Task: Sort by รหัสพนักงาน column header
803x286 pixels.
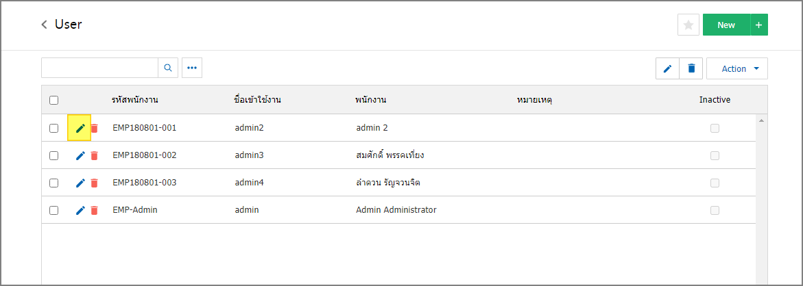Action: pyautogui.click(x=134, y=100)
